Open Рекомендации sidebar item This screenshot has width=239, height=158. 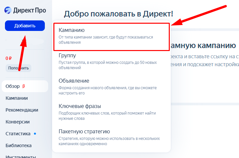[22, 110]
